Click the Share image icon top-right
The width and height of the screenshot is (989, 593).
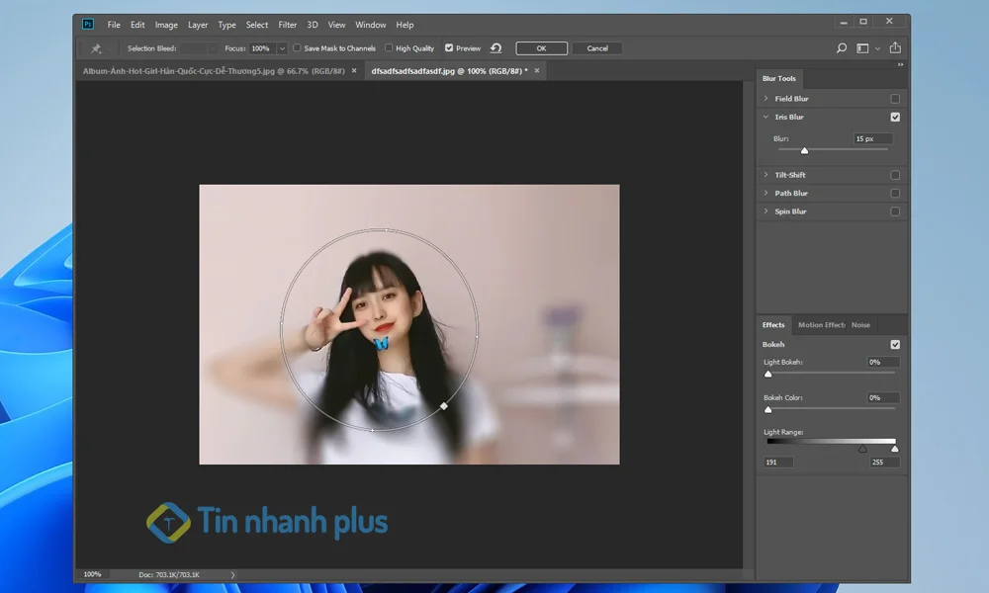(x=895, y=47)
